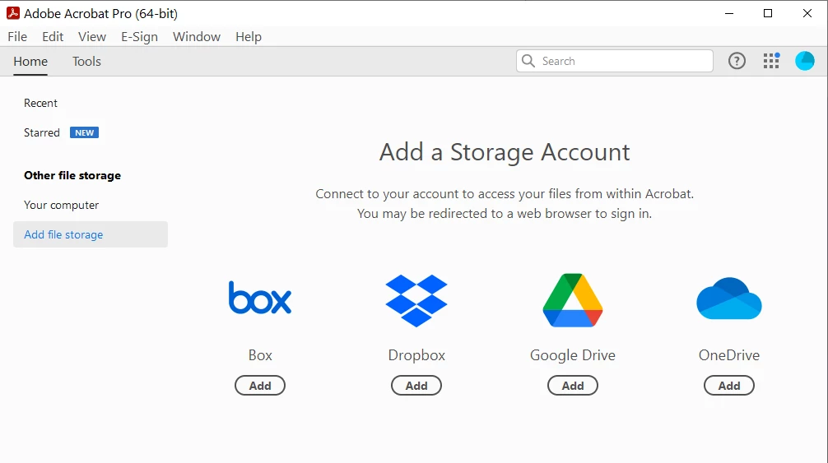Open the Edit menu
Screen dimensions: 828x463
(53, 36)
